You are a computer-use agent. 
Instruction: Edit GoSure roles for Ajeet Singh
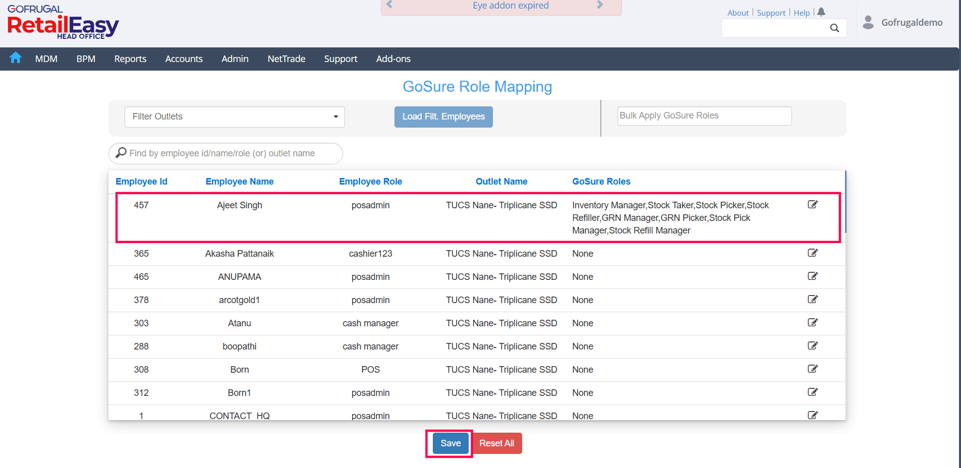812,204
